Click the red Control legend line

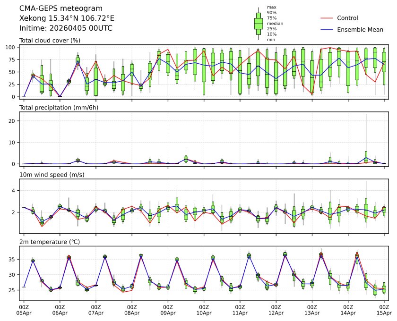(327, 18)
